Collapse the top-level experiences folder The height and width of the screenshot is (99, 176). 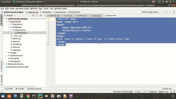point(6,21)
